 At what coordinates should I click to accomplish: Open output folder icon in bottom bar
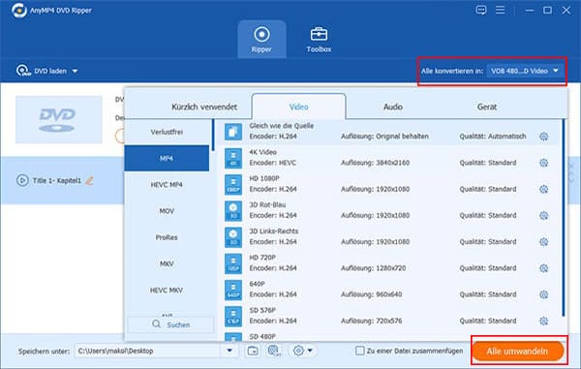[x=253, y=351]
